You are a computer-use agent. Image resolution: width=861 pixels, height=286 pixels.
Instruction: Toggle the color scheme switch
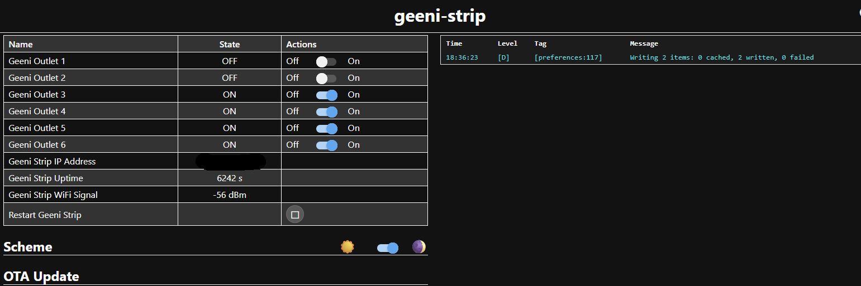click(x=388, y=248)
